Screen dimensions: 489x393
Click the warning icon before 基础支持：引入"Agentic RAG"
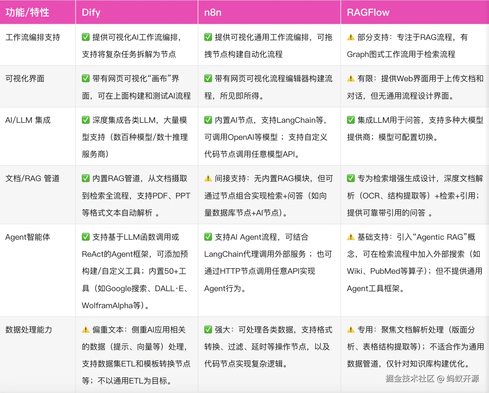(351, 237)
